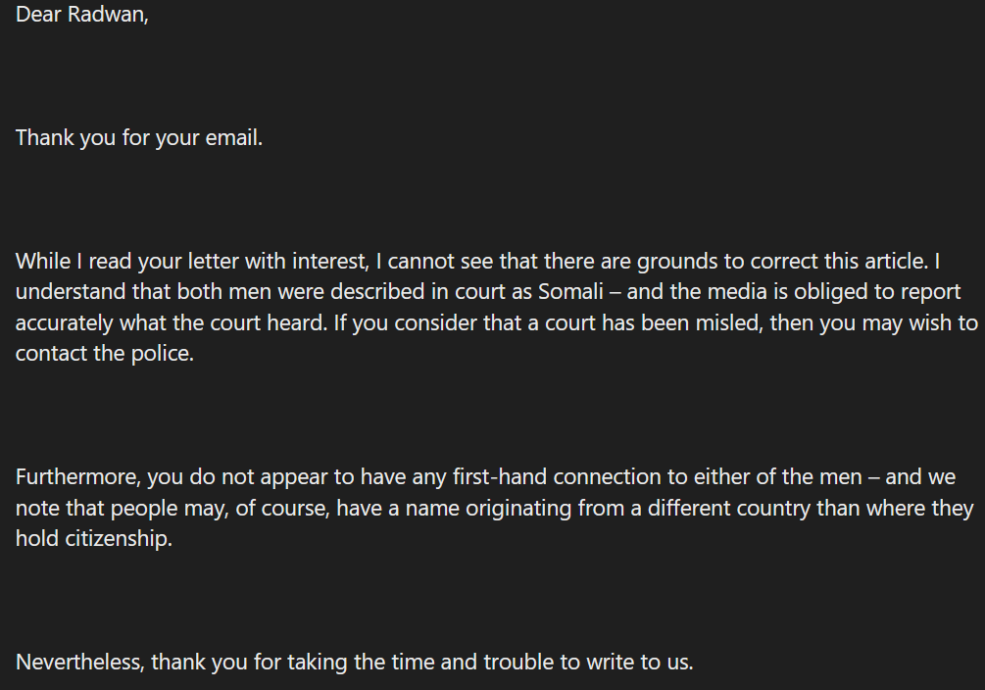Click the name 'Radwan' in greeting
The height and width of the screenshot is (690, 985).
[x=105, y=14]
